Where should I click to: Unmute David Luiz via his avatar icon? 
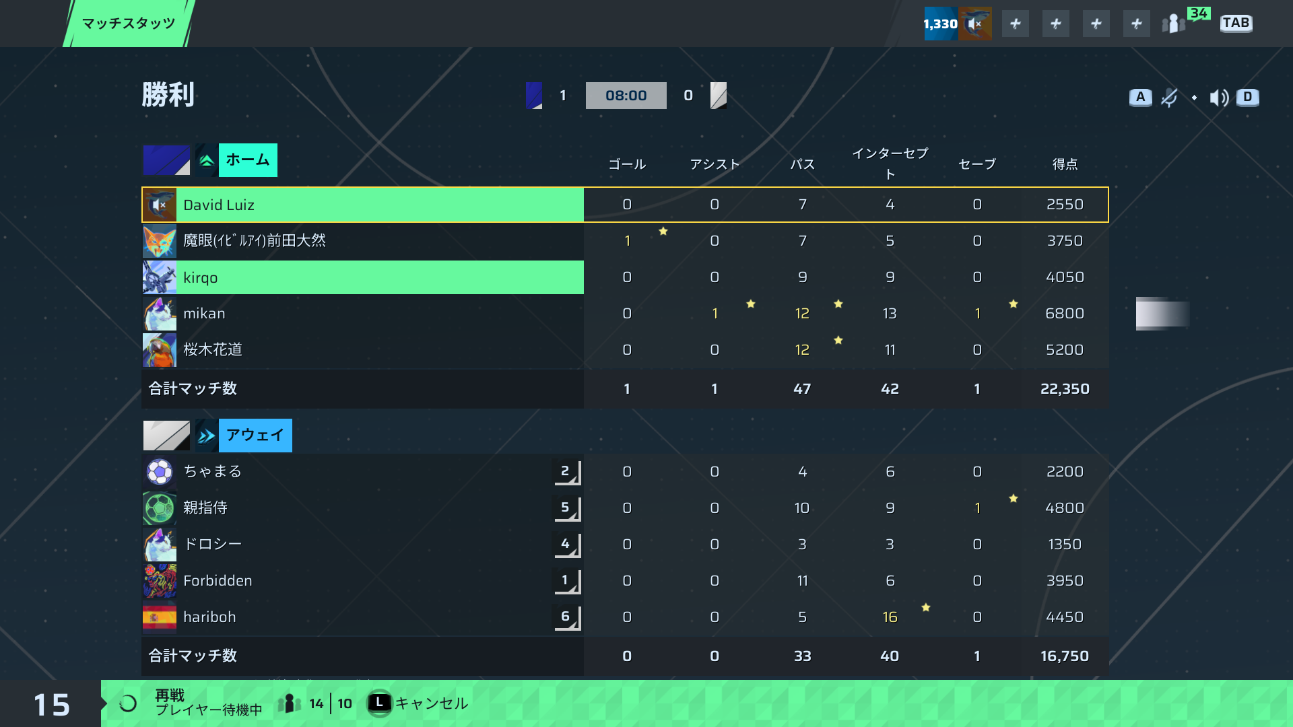(160, 205)
